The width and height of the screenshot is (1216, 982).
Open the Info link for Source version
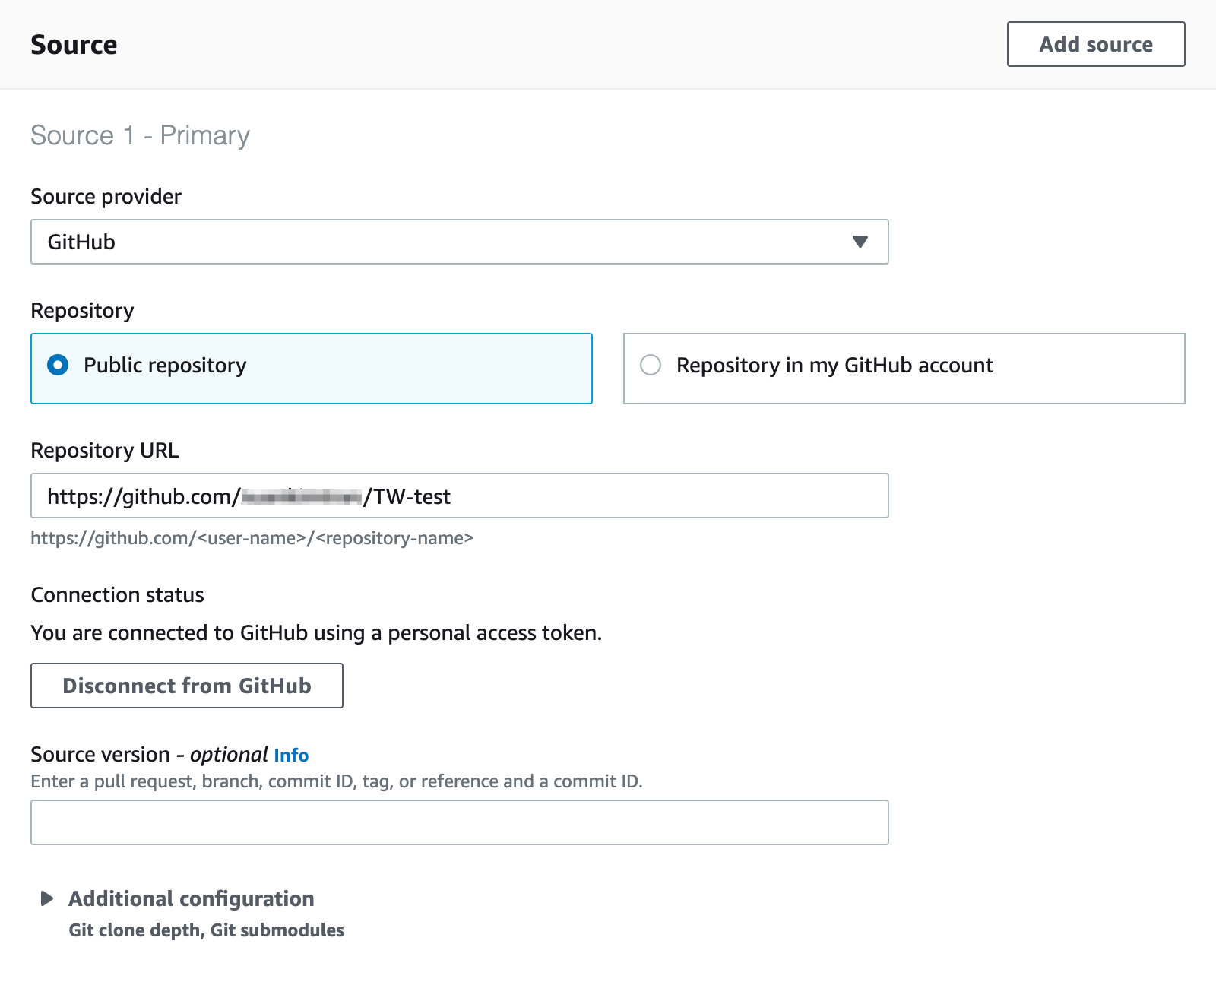click(x=291, y=755)
